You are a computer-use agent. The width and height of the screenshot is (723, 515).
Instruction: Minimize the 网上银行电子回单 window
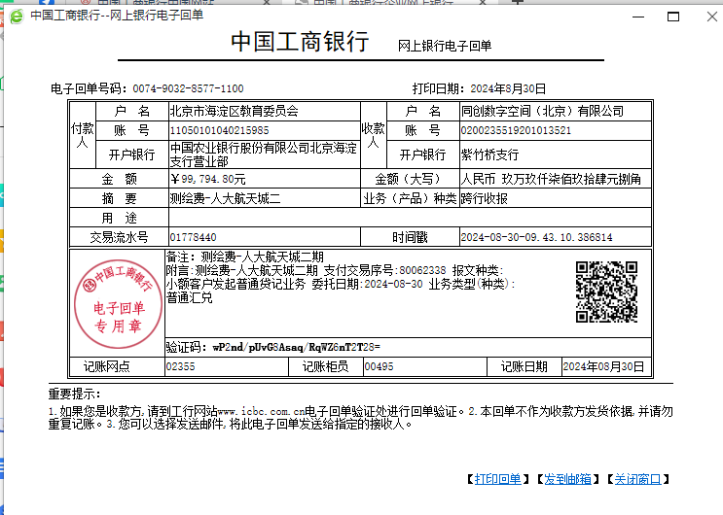coord(638,17)
